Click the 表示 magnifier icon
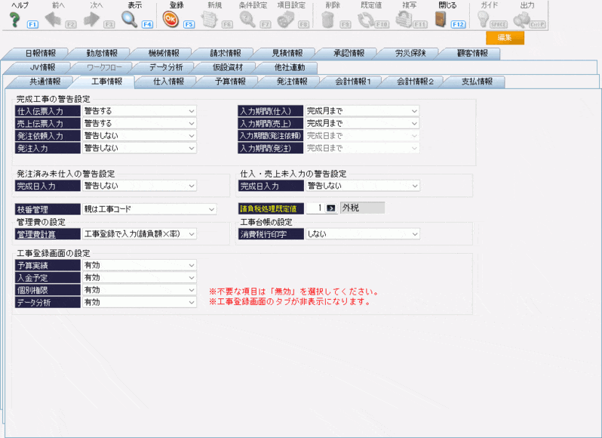602x438 pixels. (129, 20)
